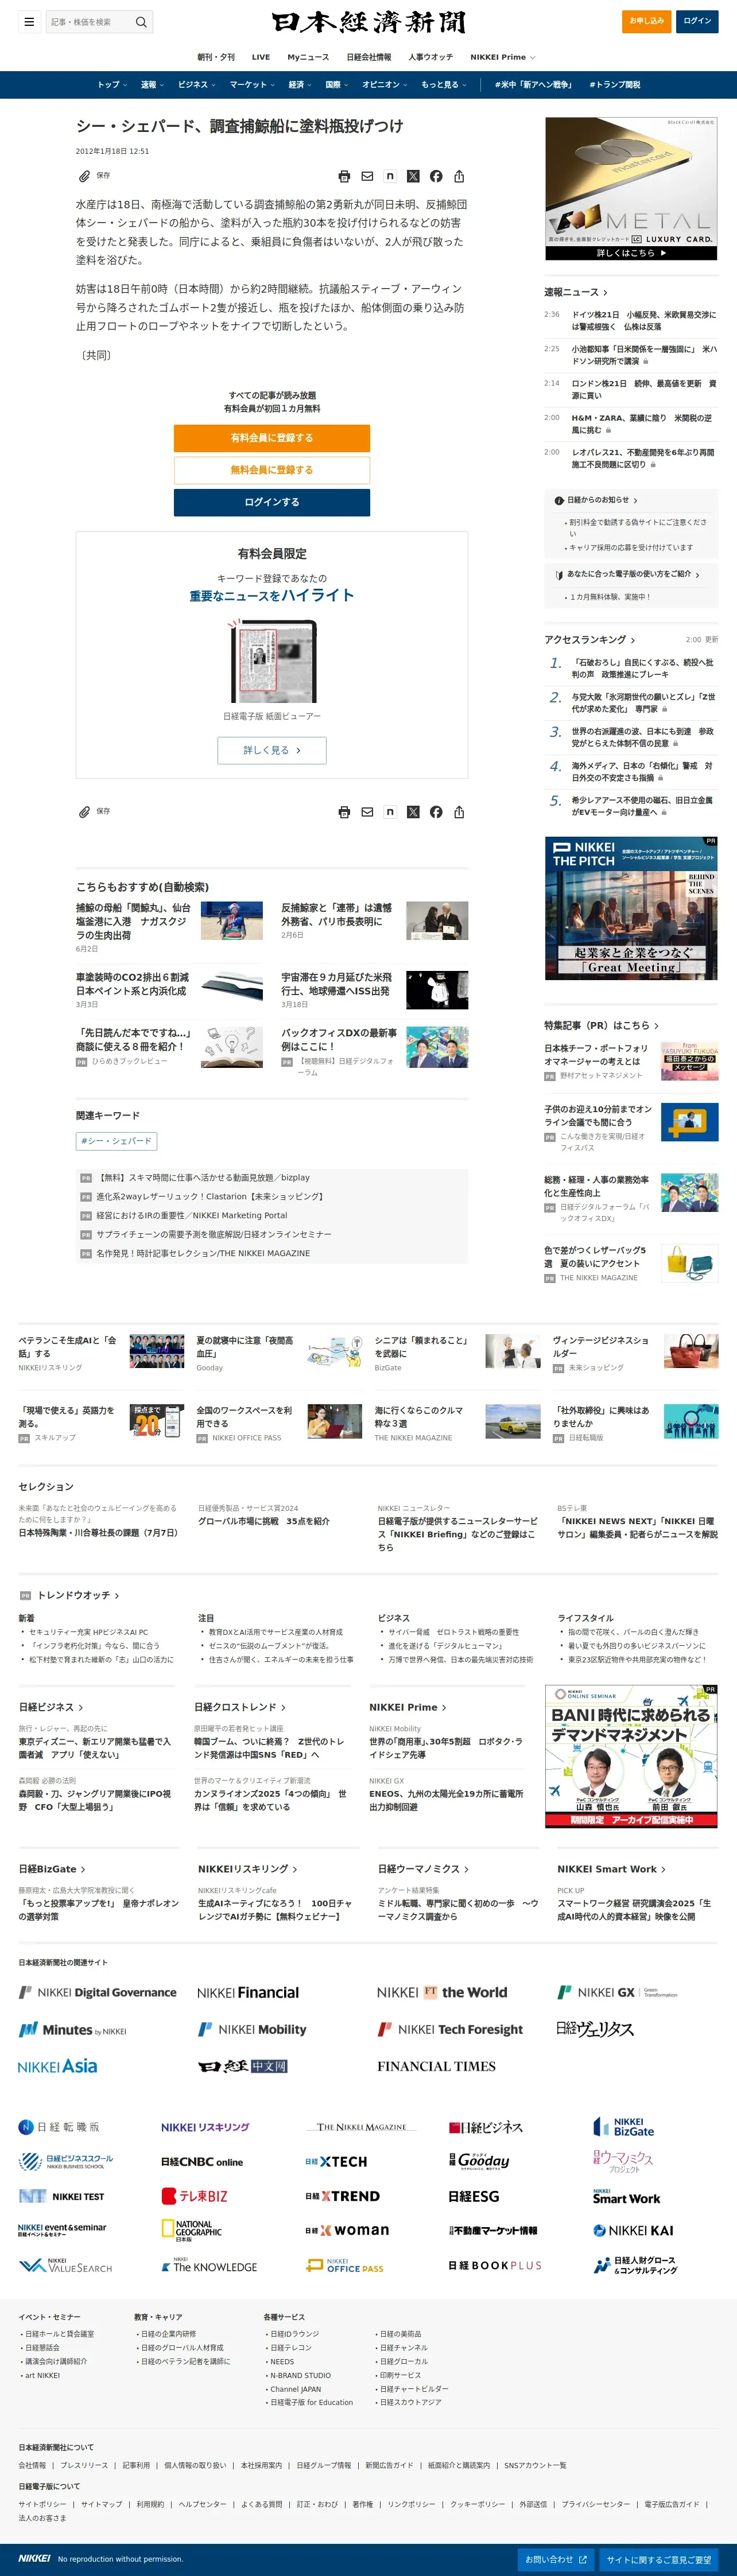This screenshot has width=737, height=2576.
Task: Click the share icon below the article
Action: pos(459,812)
